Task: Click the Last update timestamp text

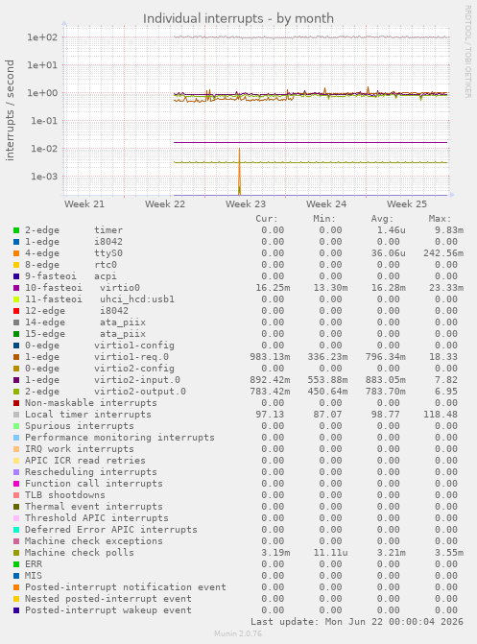Action: (x=357, y=622)
